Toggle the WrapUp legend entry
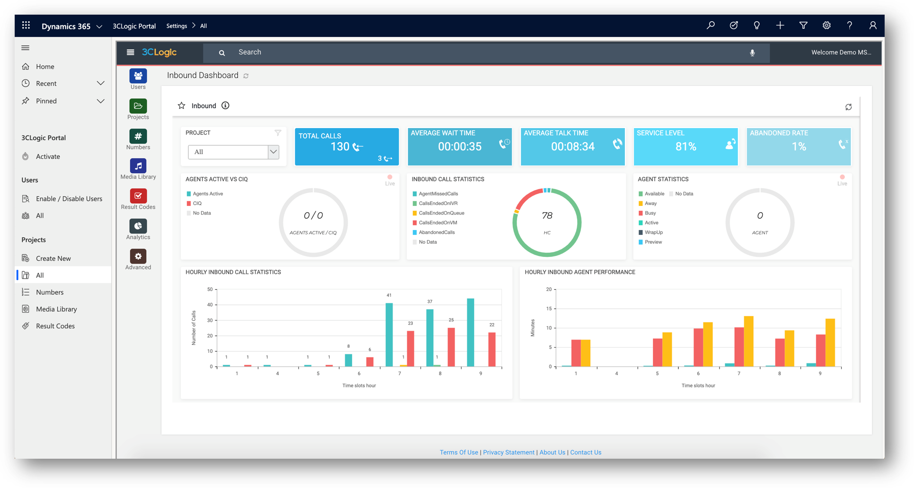This screenshot has height=488, width=914. [x=650, y=232]
